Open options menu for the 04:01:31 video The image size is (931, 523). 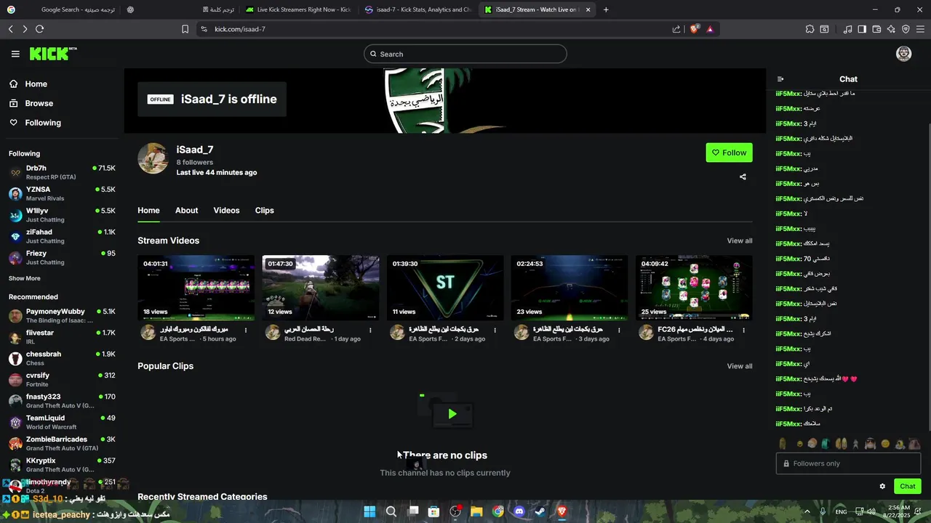246,330
